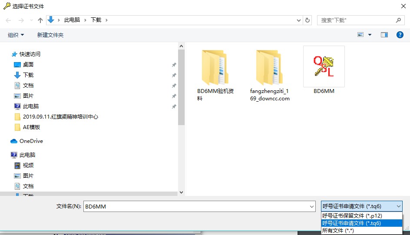The height and width of the screenshot is (235, 410).
Task: Choose 呼号证书保留文件 (*.p12) option
Action: (351, 215)
